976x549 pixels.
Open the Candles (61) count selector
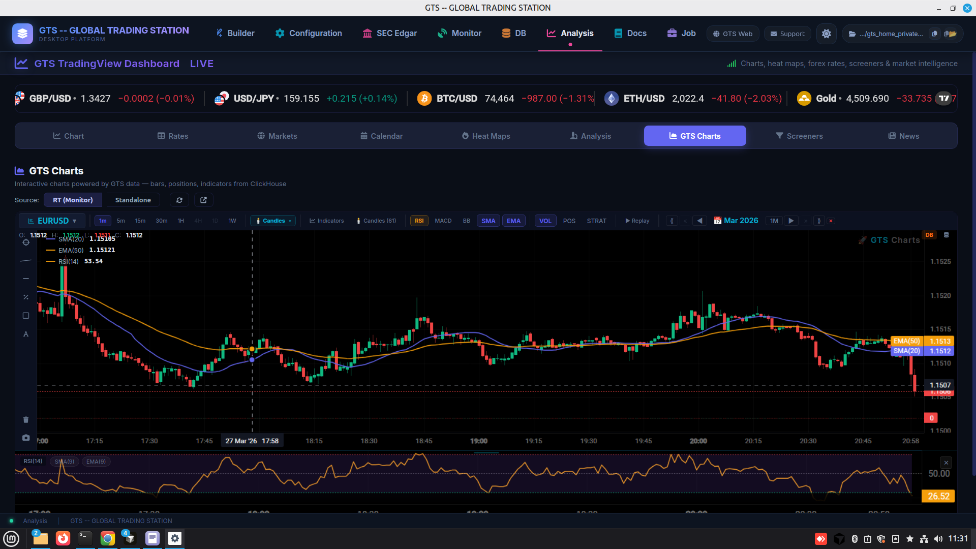point(376,221)
